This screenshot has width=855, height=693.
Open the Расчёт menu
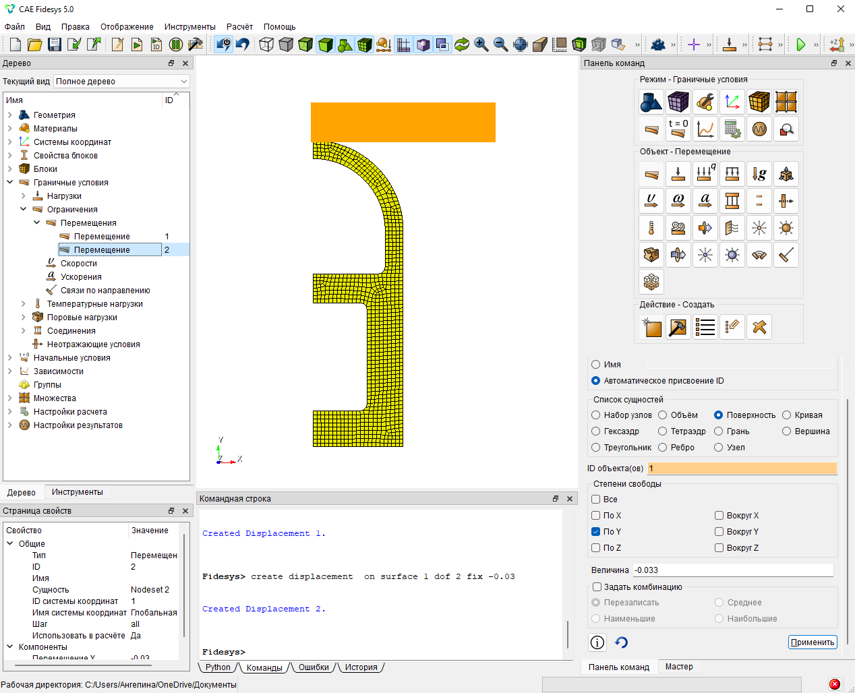[239, 27]
